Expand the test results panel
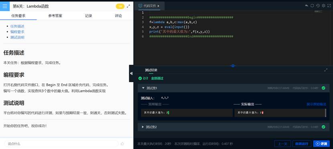Viewport: 333px width, 149px height. point(326,70)
